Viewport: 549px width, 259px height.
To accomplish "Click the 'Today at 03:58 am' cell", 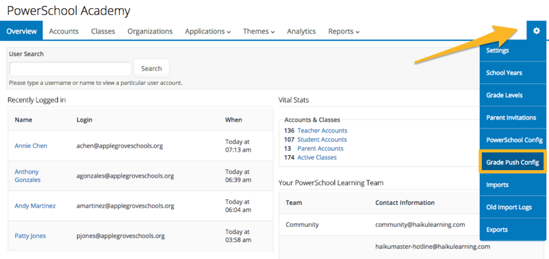I will [x=238, y=236].
